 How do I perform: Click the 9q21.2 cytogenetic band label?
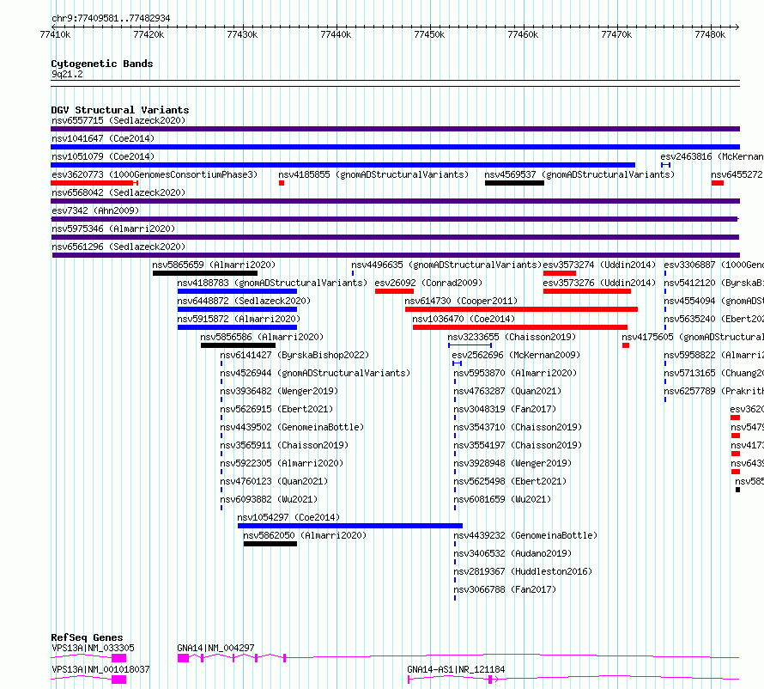click(67, 75)
